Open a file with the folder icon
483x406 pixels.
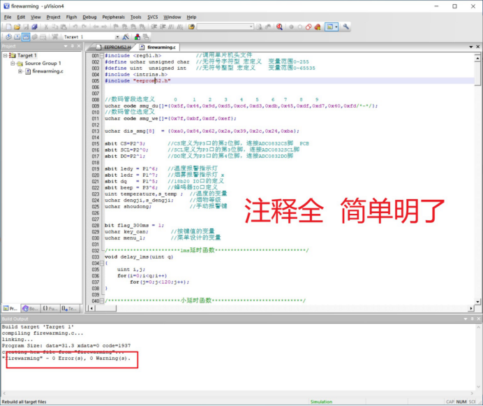pos(17,27)
